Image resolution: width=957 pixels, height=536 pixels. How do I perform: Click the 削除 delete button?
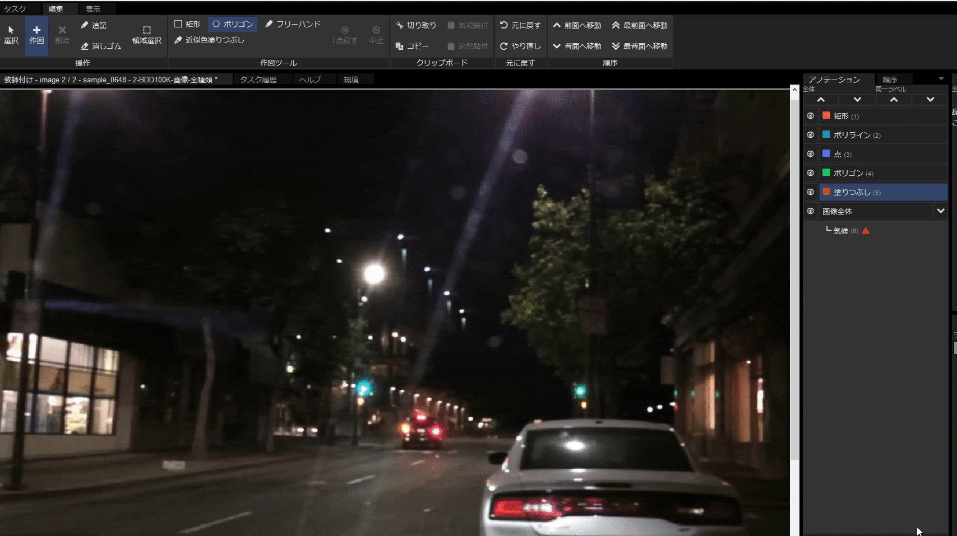click(62, 35)
